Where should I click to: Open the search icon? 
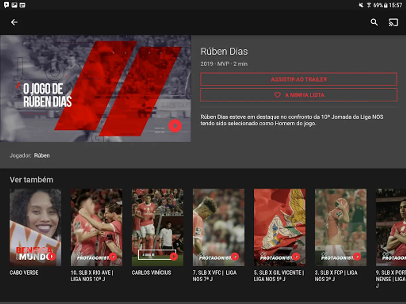pos(374,22)
